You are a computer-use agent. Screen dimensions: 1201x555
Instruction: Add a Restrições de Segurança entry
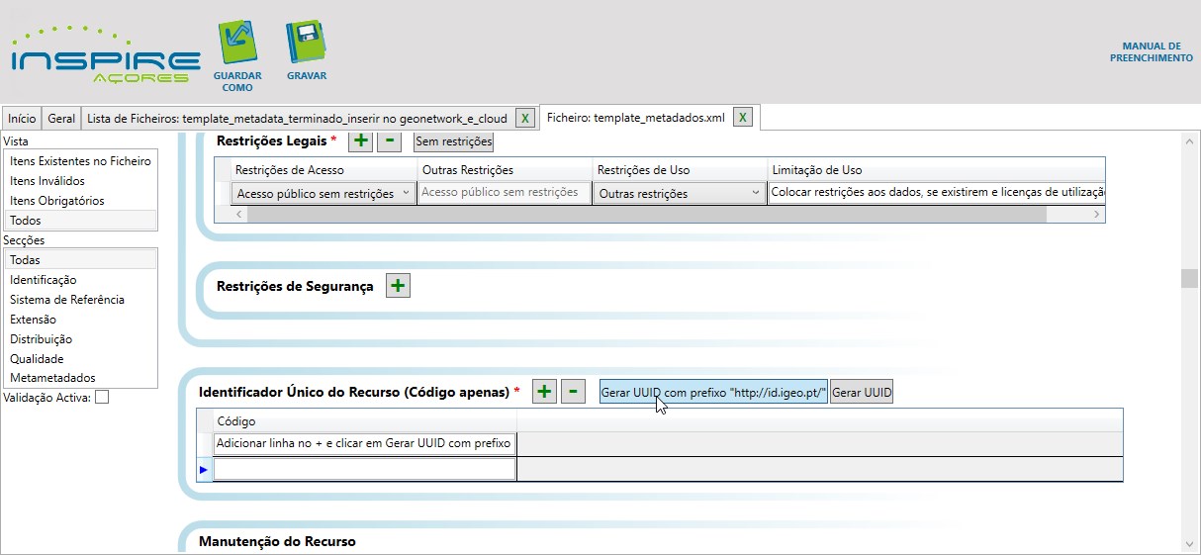398,286
